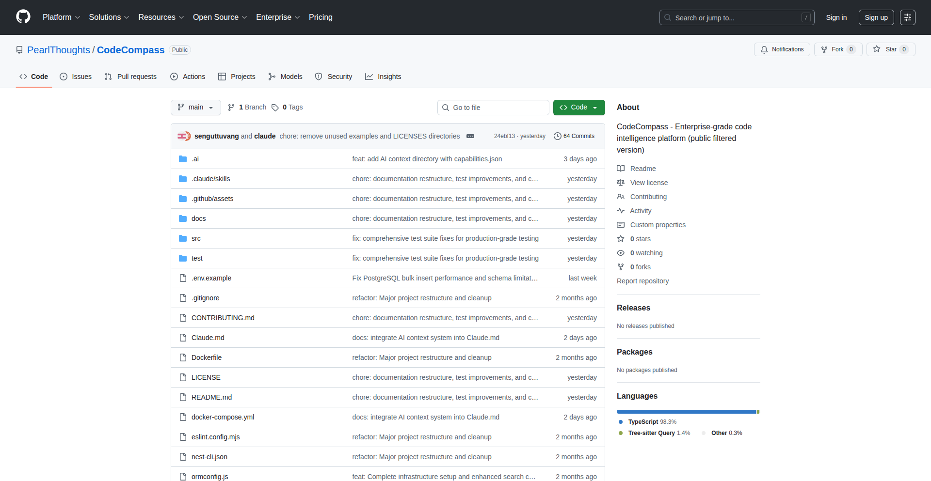This screenshot has width=931, height=481.
Task: Click the Go to file search field
Action: click(x=493, y=107)
